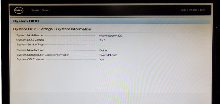Click the 2.4.2 BIOS version value
220x104 pixels.
[102, 40]
